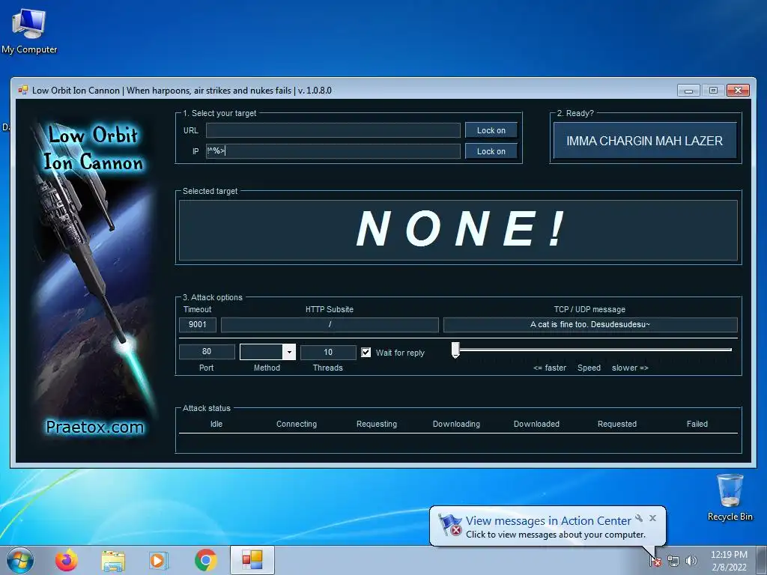The width and height of the screenshot is (767, 575).
Task: Click View messages in Action Center link
Action: click(548, 521)
